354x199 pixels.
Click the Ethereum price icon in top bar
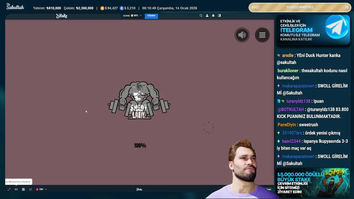click(x=122, y=8)
